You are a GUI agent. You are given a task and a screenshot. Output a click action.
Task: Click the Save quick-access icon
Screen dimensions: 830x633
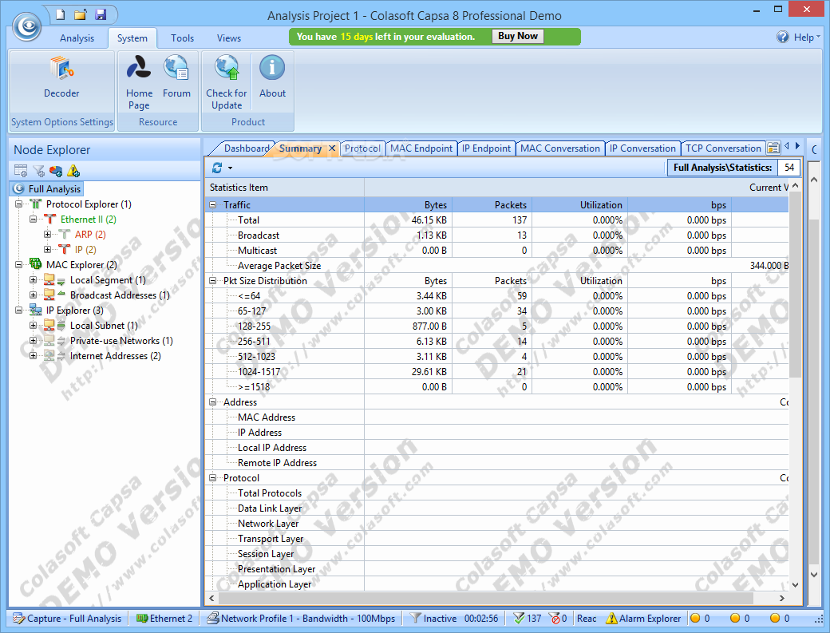(101, 14)
